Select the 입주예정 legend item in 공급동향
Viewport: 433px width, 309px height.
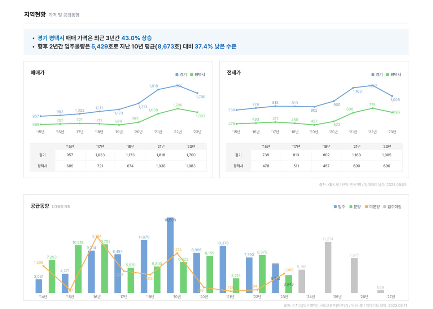click(x=392, y=207)
